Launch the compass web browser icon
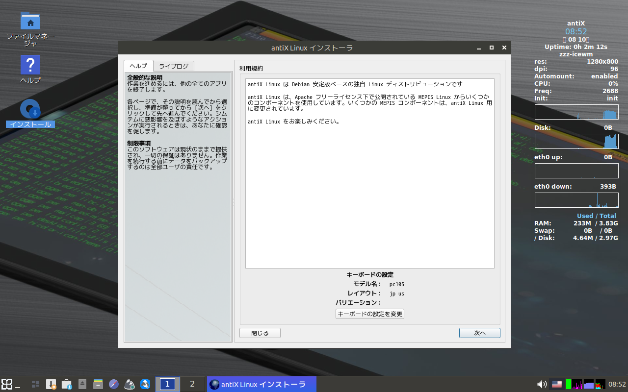The width and height of the screenshot is (628, 392). (x=114, y=384)
